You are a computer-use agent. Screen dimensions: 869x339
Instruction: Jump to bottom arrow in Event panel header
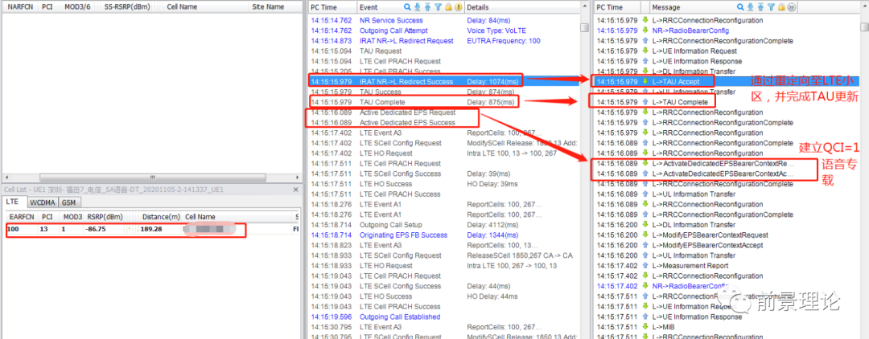(x=418, y=7)
